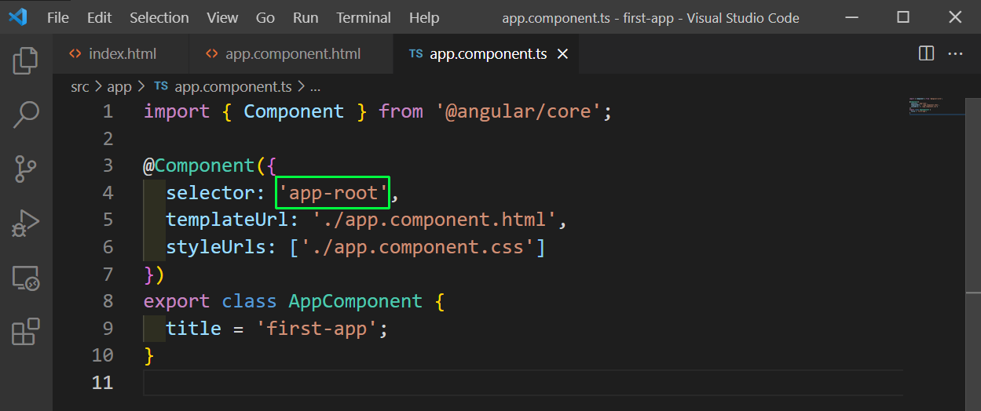981x411 pixels.
Task: Click the empty line 11 in editor
Action: click(x=522, y=382)
